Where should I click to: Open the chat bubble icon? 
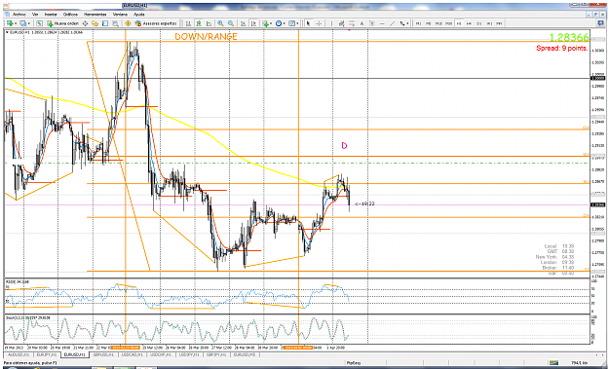(x=600, y=23)
